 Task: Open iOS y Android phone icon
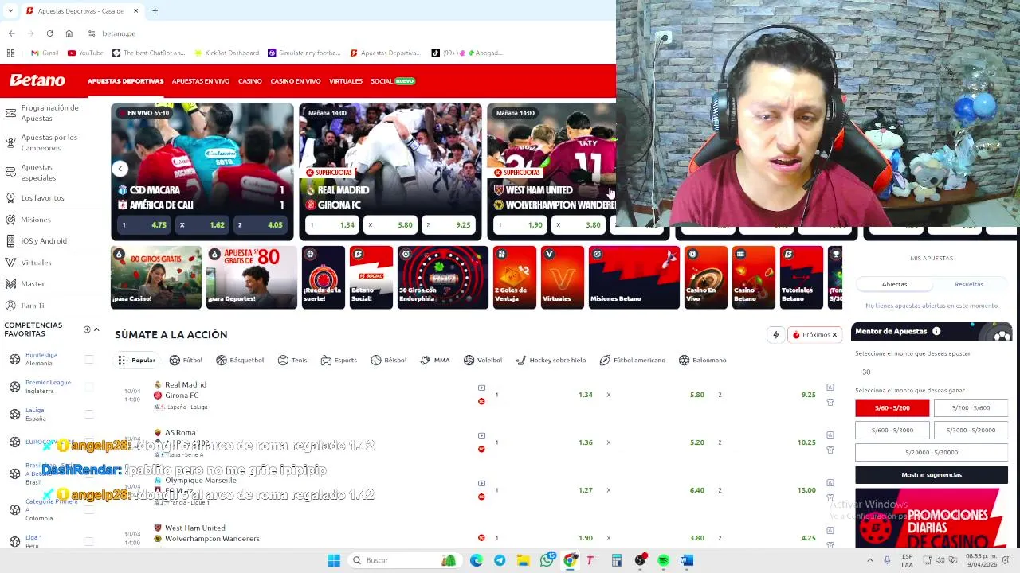[x=10, y=240]
